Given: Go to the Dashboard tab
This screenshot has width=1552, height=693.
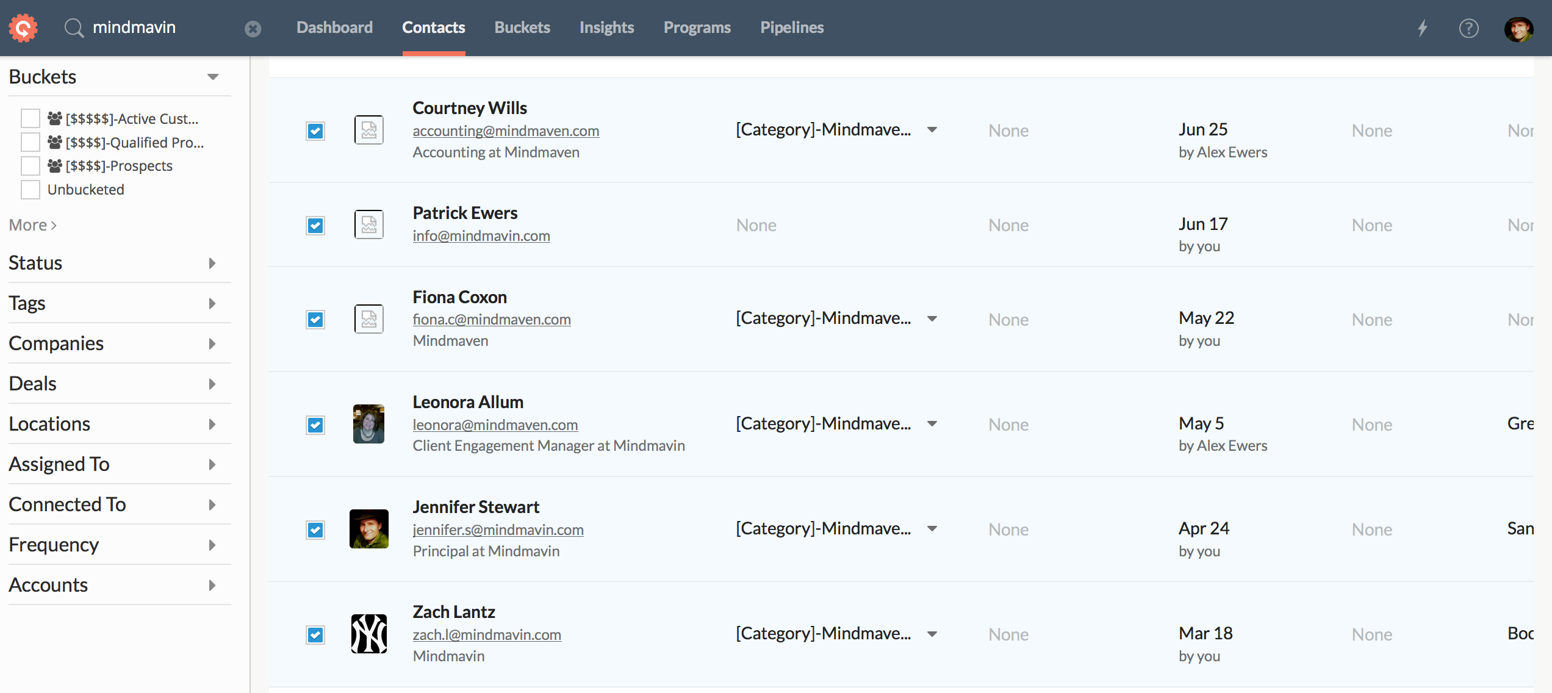Looking at the screenshot, I should pos(334,27).
